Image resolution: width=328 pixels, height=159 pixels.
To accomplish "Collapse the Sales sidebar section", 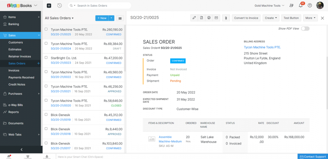I will (39, 36).
